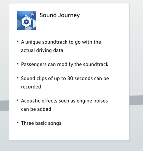Viewport: 143px width, 151px height.
Task: Click the Volkswagen logo badge on the app icon
Action: click(33, 14)
